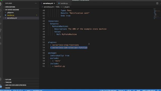Click 'individually: true' on line 57
Screen dimensions: 161x91
[x=60, y=56]
